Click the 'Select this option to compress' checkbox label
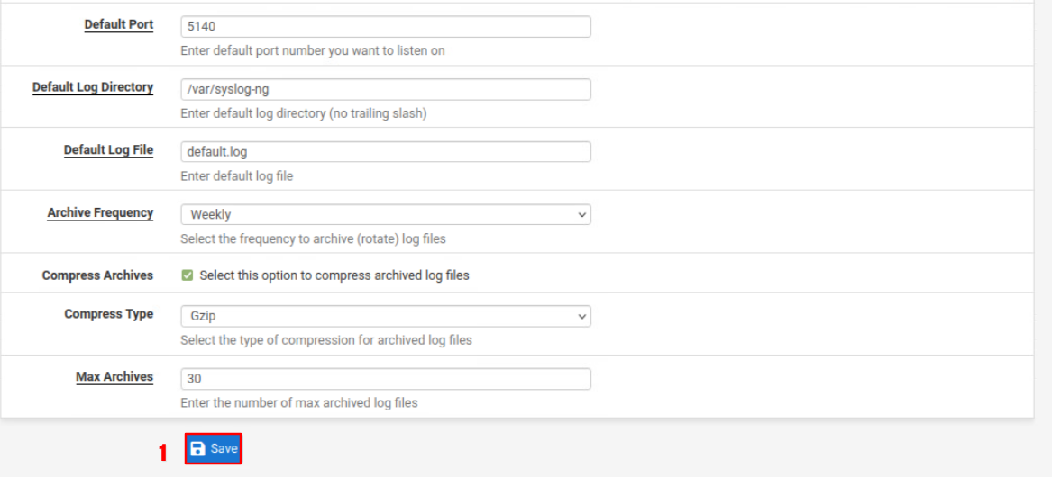This screenshot has height=477, width=1052. click(x=334, y=275)
